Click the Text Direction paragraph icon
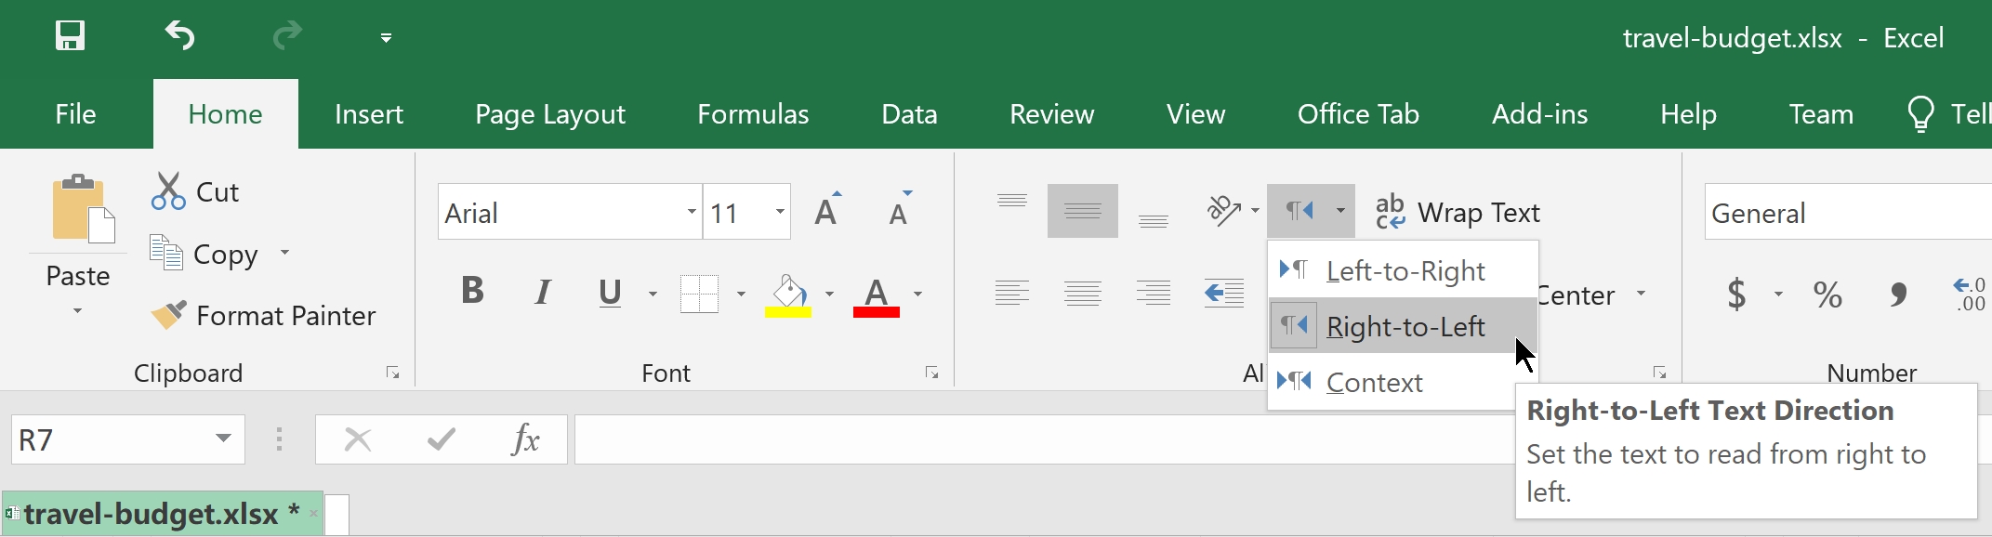The height and width of the screenshot is (537, 1992). pyautogui.click(x=1299, y=211)
